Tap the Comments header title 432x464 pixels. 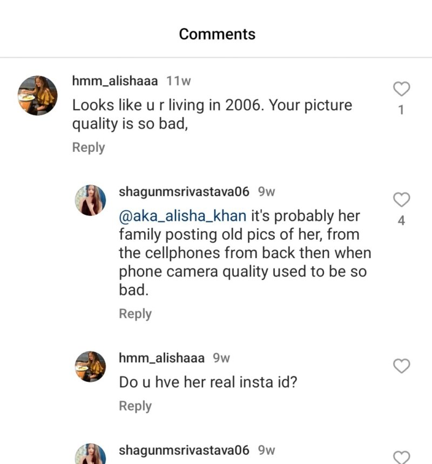[217, 34]
